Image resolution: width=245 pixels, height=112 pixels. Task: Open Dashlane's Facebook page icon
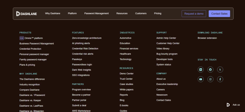pos(220,79)
